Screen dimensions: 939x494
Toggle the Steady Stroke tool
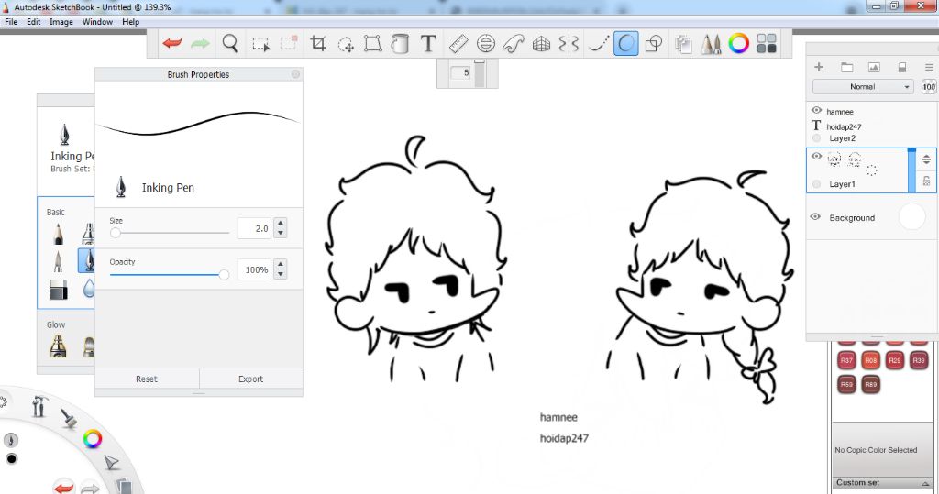pos(598,43)
